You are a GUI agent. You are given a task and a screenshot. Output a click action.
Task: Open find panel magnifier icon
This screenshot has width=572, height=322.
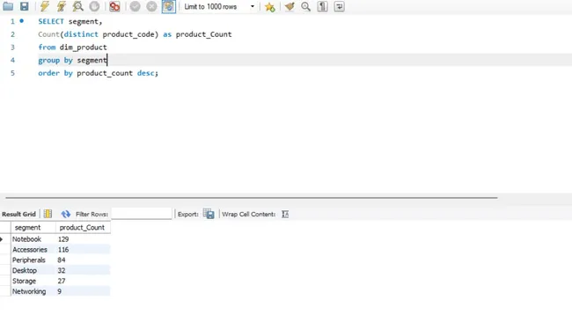[305, 6]
